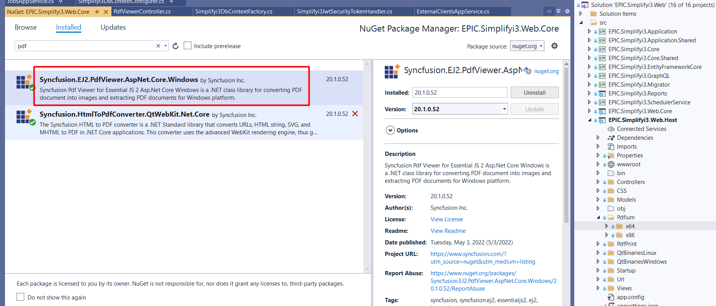Open NuGet settings gear icon
716x306 pixels.
[x=555, y=46]
